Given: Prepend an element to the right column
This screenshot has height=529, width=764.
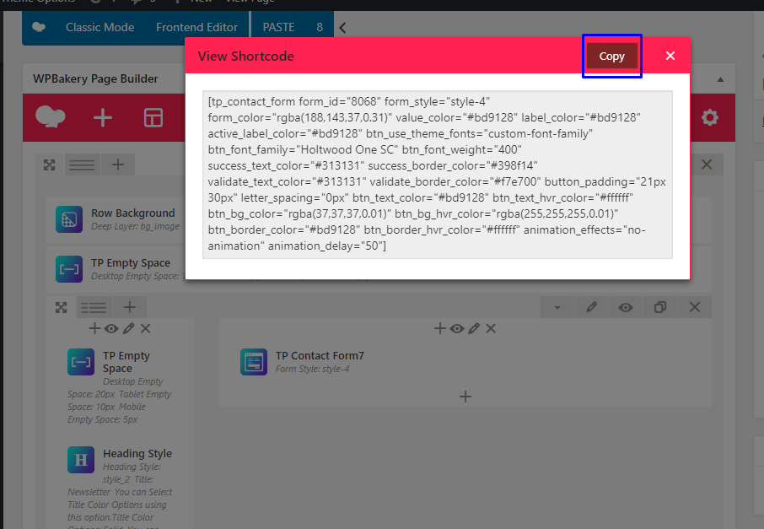Looking at the screenshot, I should click(440, 328).
